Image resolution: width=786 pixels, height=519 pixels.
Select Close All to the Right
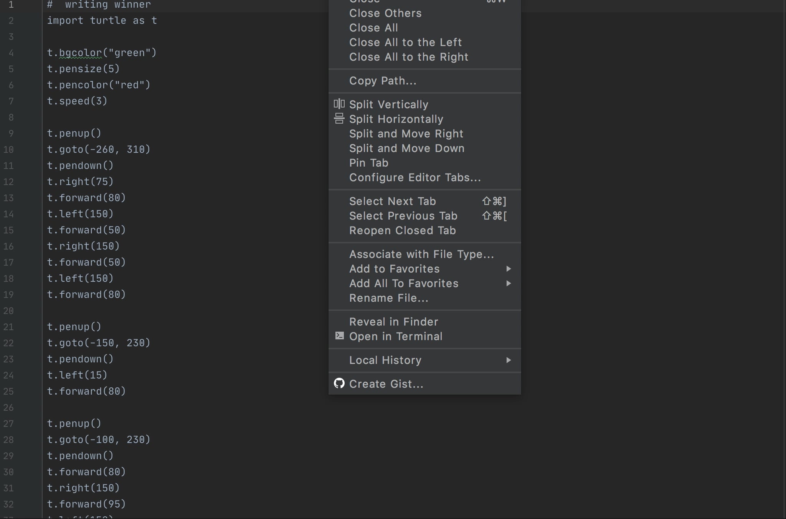425,57
